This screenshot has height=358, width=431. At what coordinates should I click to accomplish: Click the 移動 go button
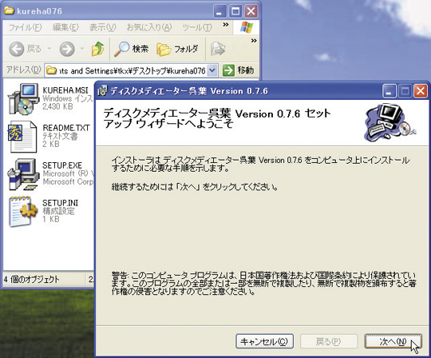[x=238, y=70]
